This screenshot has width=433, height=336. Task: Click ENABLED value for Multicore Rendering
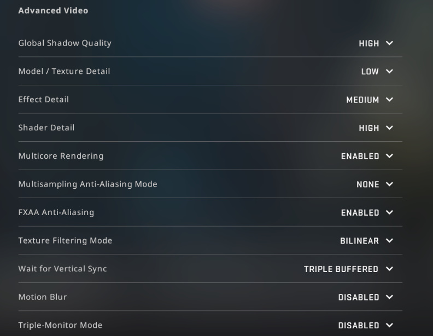point(360,157)
